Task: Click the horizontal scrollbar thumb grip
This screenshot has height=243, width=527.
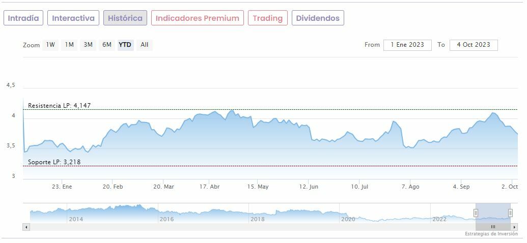Action: coord(493,227)
